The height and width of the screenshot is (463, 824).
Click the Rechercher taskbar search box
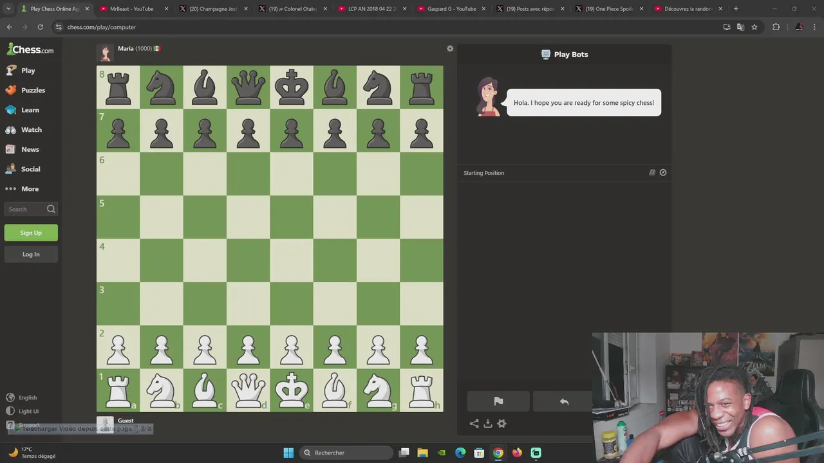click(348, 453)
